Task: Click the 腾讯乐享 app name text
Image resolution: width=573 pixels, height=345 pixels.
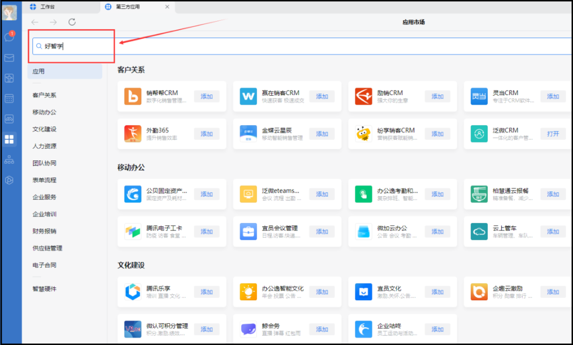Action: pyautogui.click(x=158, y=288)
